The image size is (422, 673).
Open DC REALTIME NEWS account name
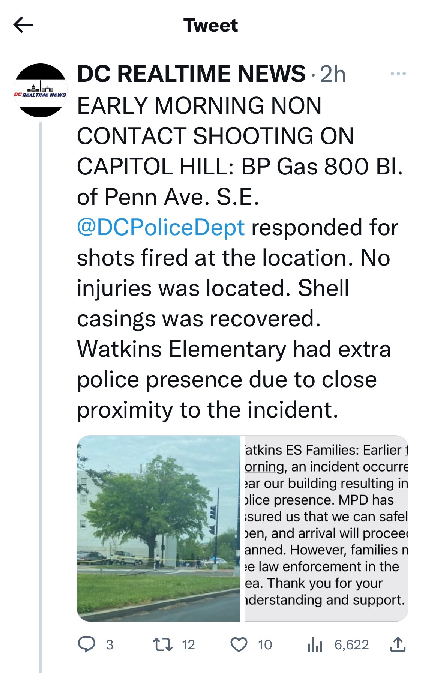191,74
